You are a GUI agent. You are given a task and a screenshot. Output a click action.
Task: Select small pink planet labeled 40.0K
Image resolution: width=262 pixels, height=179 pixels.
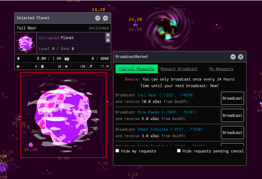tap(31, 144)
